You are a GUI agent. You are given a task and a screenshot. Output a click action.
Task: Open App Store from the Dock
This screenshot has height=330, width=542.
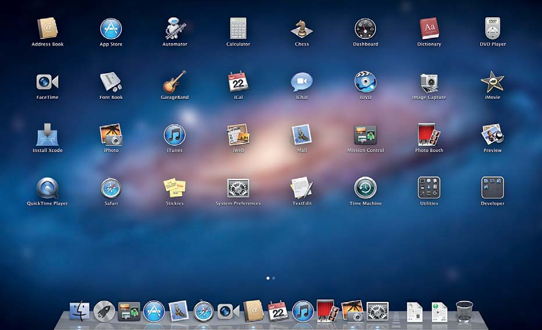point(154,311)
